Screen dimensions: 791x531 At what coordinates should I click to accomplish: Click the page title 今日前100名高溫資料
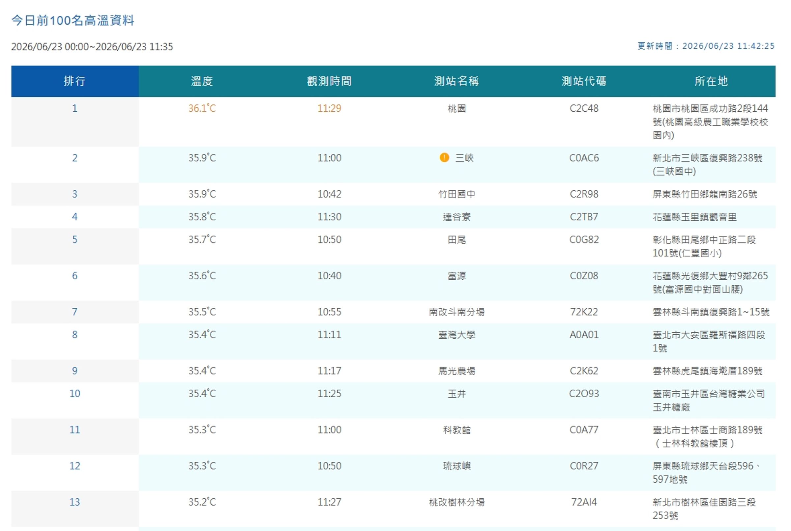click(x=73, y=20)
